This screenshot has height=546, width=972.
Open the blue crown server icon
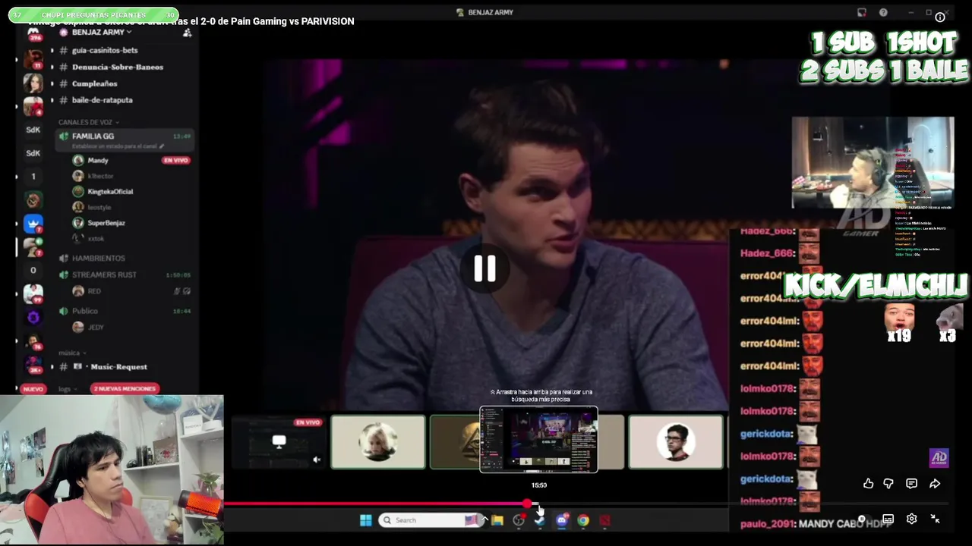pos(33,224)
